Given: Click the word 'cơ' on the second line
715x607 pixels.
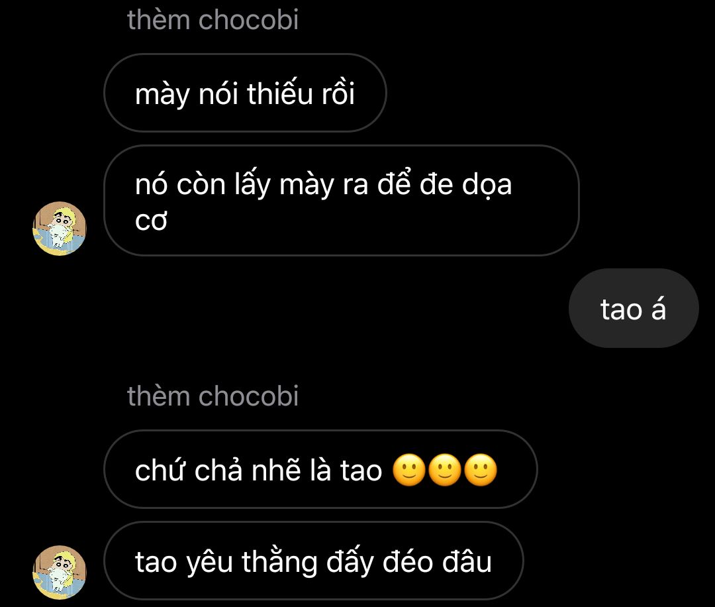Looking at the screenshot, I should tap(151, 221).
